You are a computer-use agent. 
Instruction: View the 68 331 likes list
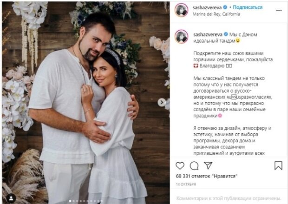[x=207, y=176]
